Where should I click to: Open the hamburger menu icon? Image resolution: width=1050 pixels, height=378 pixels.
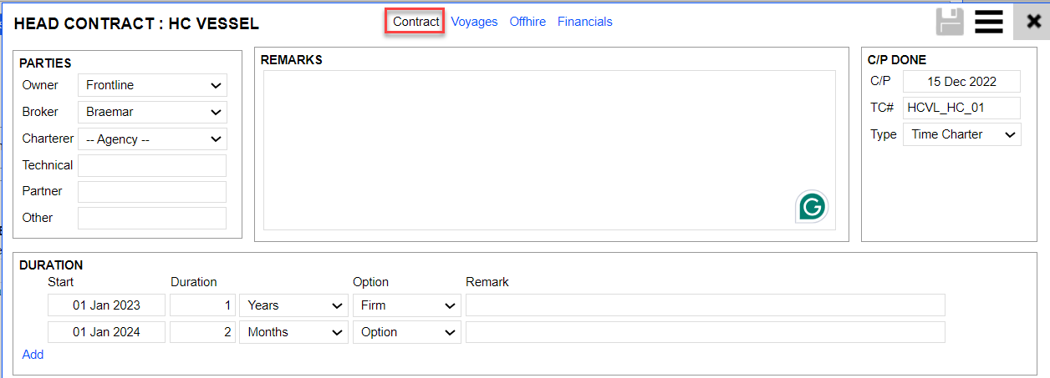coord(989,22)
